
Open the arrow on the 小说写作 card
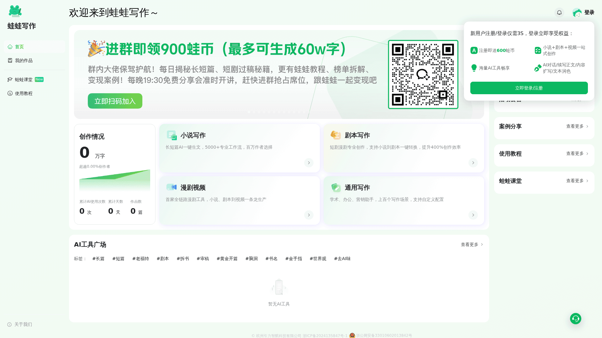coord(309,163)
